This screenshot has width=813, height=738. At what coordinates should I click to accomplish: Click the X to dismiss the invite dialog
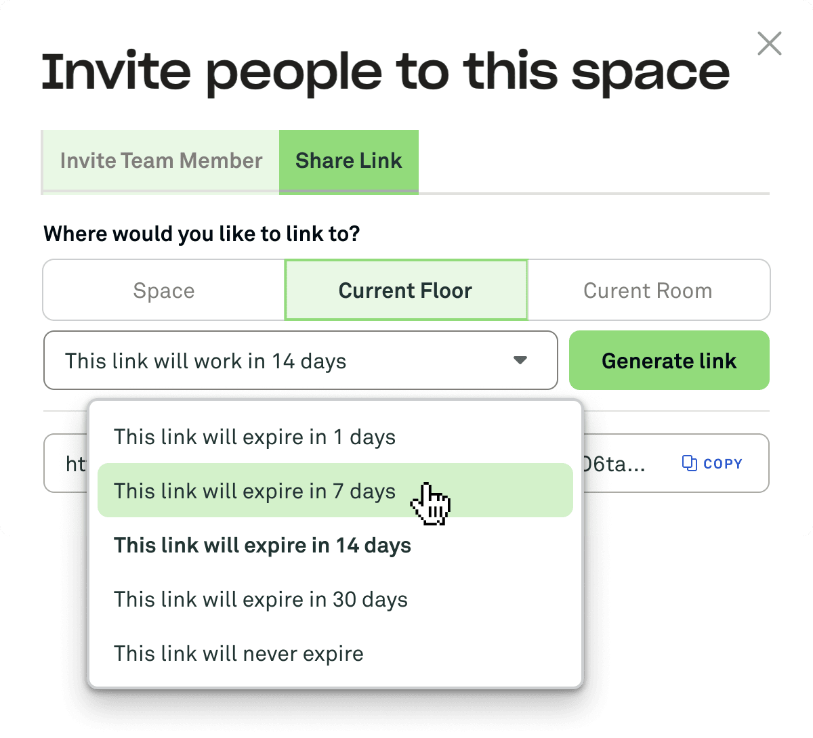point(769,43)
